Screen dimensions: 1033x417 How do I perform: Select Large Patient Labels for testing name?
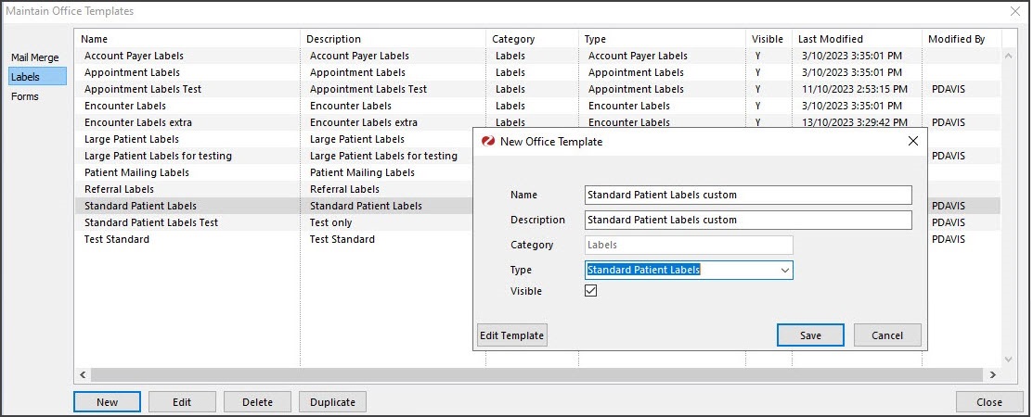(x=158, y=156)
